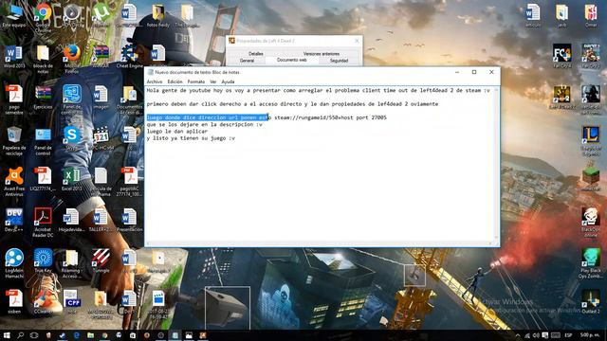The width and height of the screenshot is (607, 341).
Task: Select the MPC-HC x64 desktop icon
Action: (x=101, y=138)
